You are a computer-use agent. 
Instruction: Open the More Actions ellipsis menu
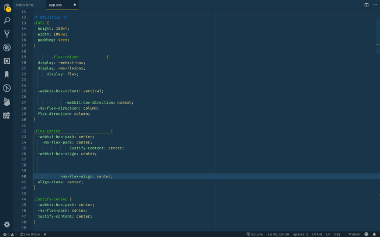(374, 4)
